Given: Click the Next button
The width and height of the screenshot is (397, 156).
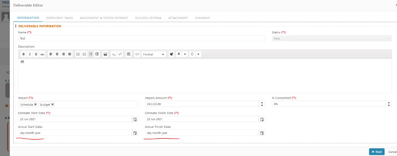Looking at the screenshot, I should 377,152.
